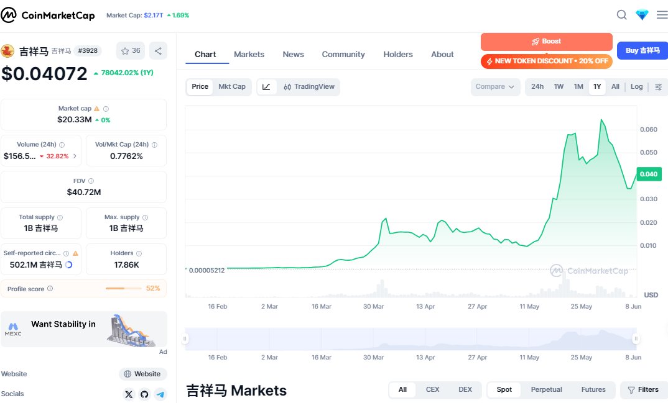Select Perpetual market type
Screen dimensions: 668x403
546,390
